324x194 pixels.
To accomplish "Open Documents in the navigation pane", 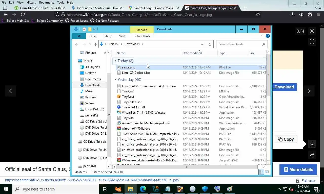I will [x=93, y=79].
